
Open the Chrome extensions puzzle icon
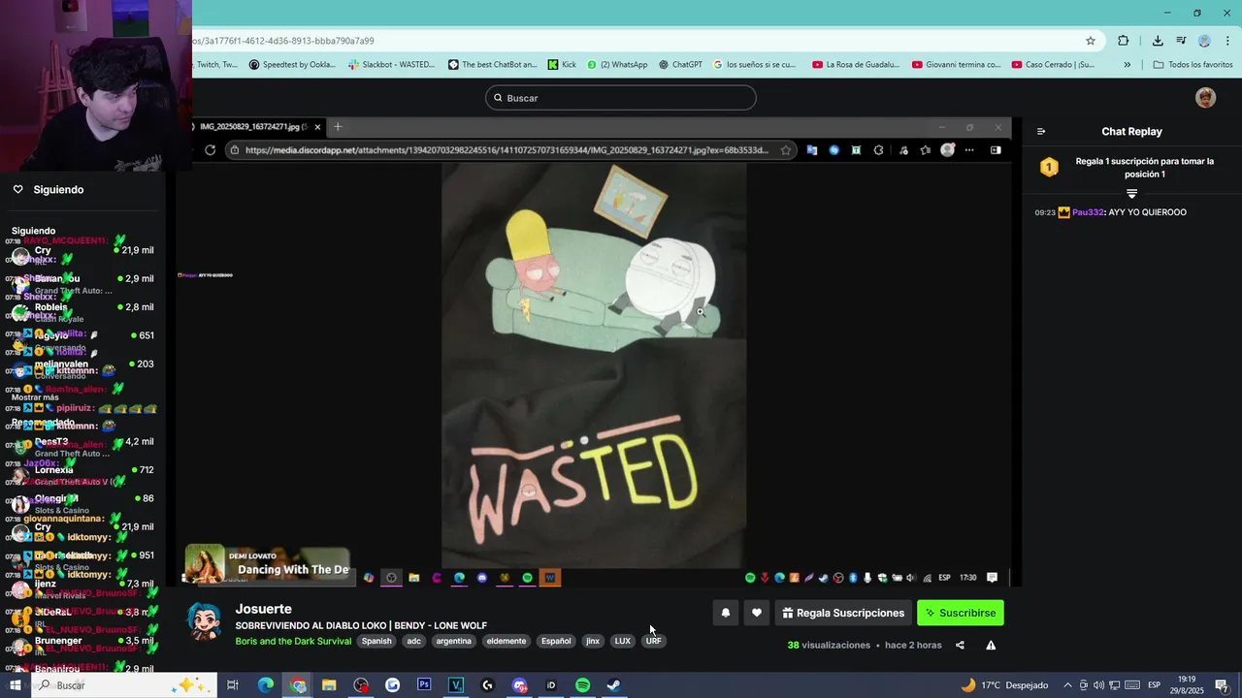point(1123,41)
